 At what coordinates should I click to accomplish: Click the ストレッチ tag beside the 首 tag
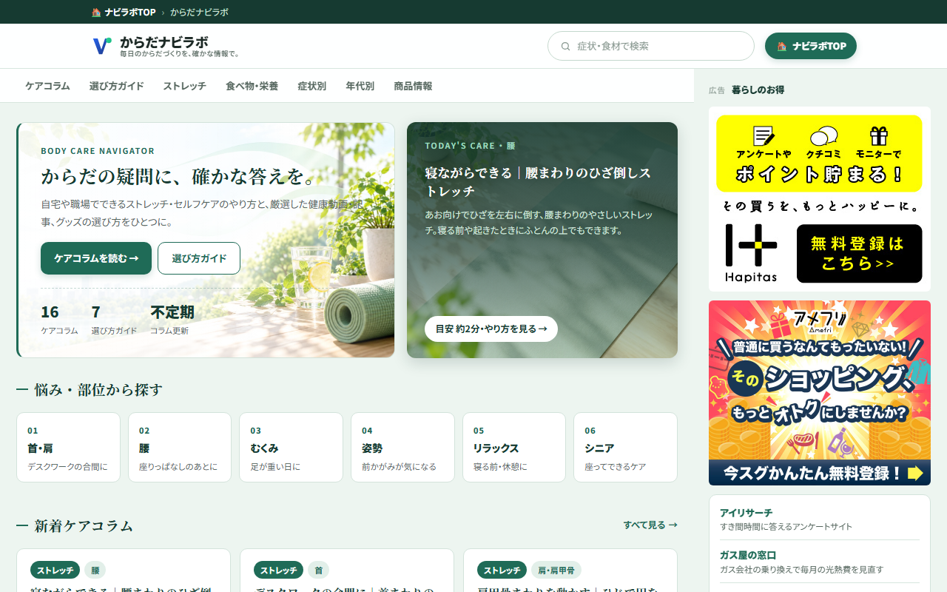tap(279, 570)
